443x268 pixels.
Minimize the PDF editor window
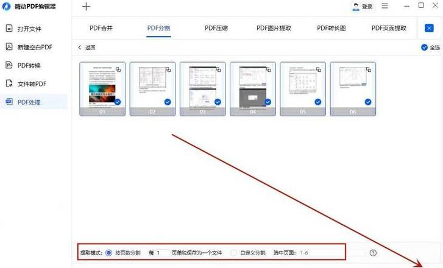pyautogui.click(x=407, y=6)
